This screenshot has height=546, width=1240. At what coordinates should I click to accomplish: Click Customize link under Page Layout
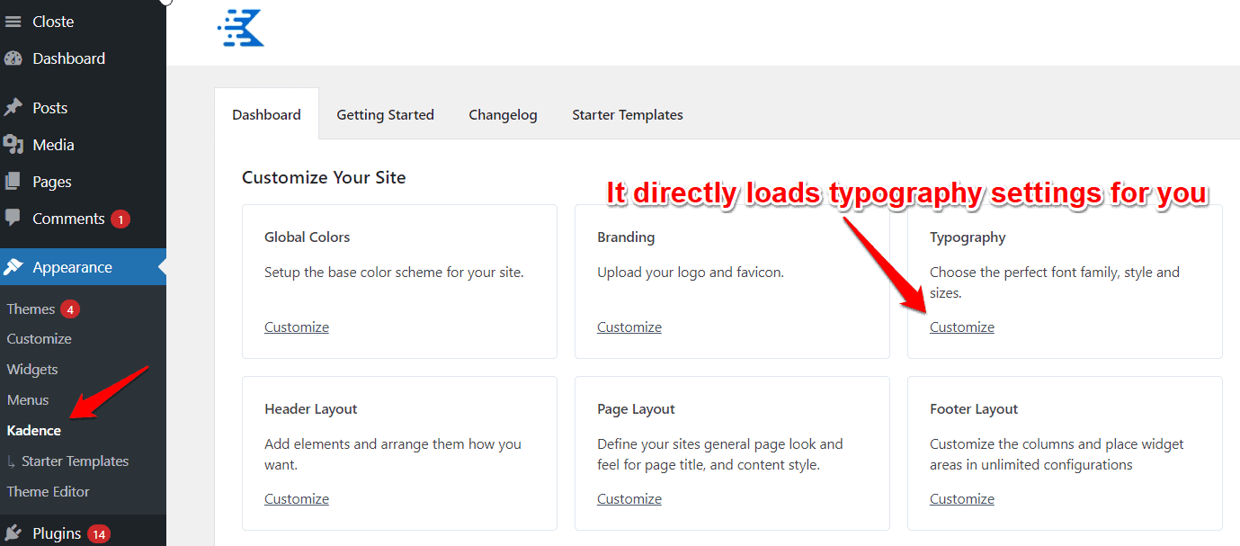629,499
